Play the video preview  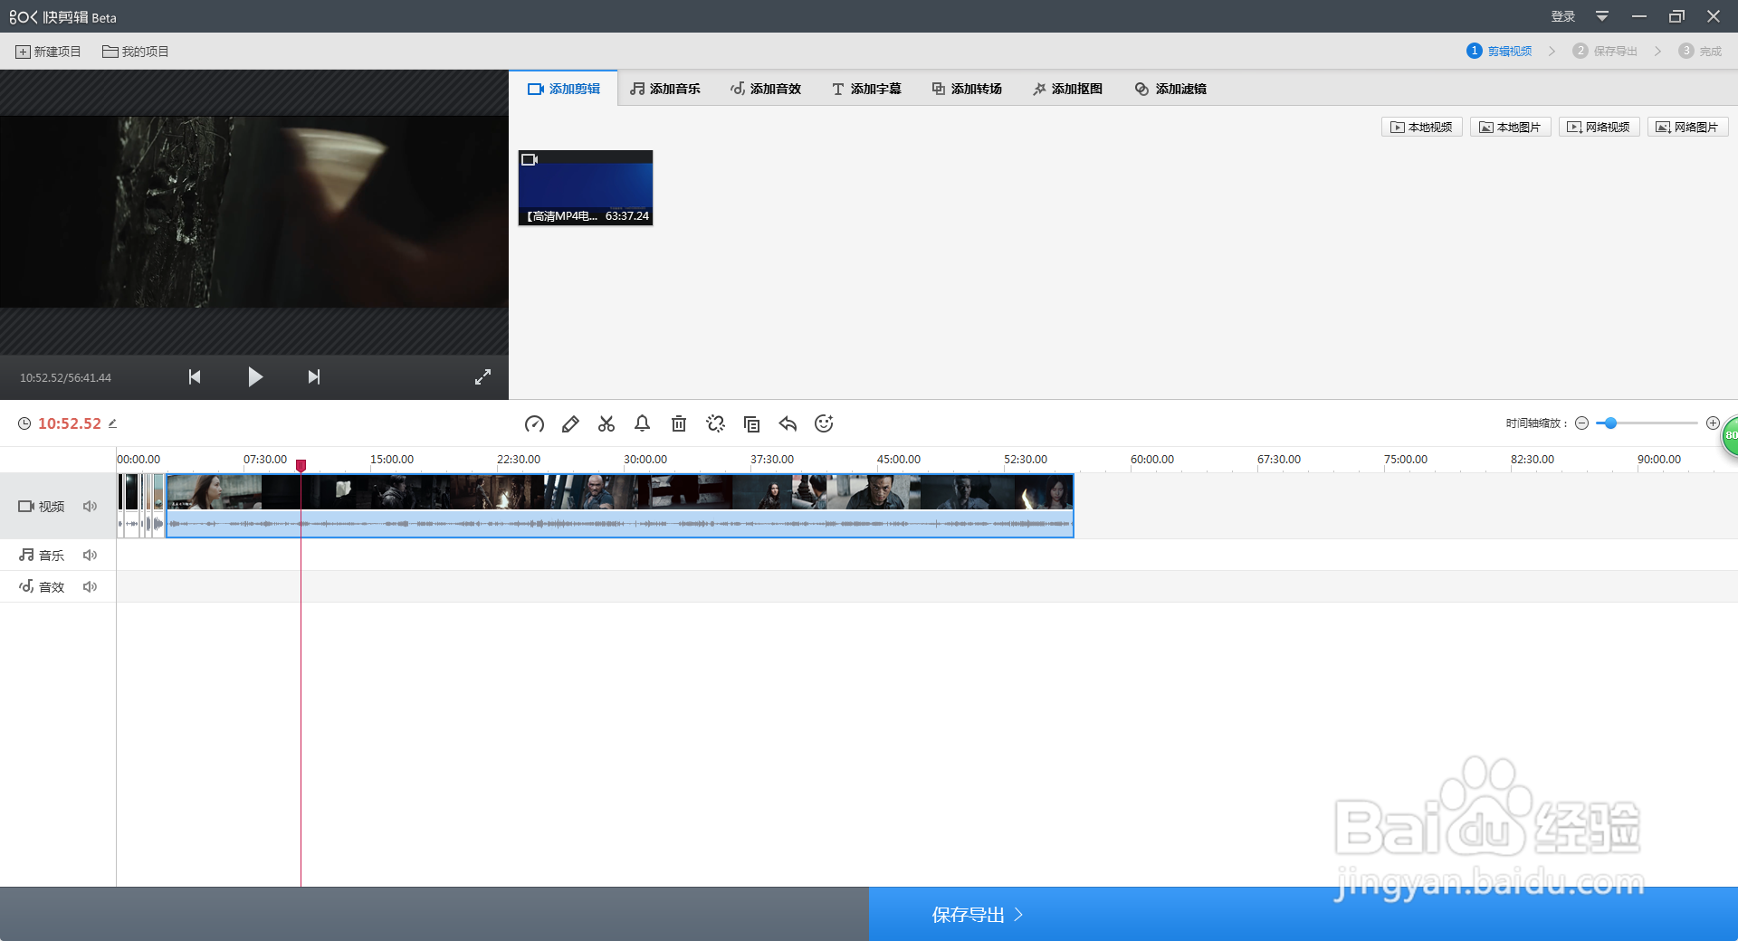pyautogui.click(x=255, y=377)
